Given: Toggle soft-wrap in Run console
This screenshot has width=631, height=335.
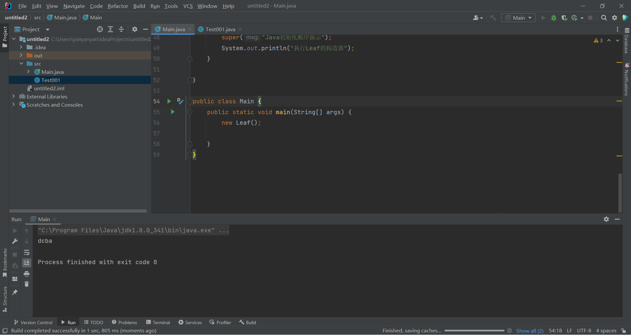Looking at the screenshot, I should pyautogui.click(x=27, y=253).
